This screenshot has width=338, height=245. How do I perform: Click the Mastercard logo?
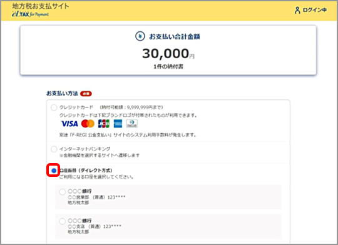(88, 124)
